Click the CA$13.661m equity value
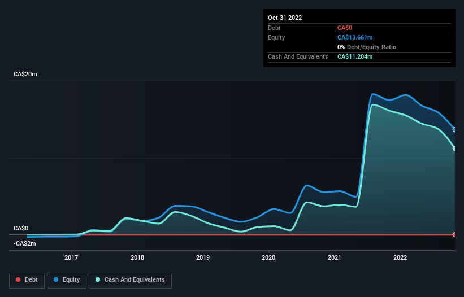This screenshot has height=297, width=464. tap(355, 37)
